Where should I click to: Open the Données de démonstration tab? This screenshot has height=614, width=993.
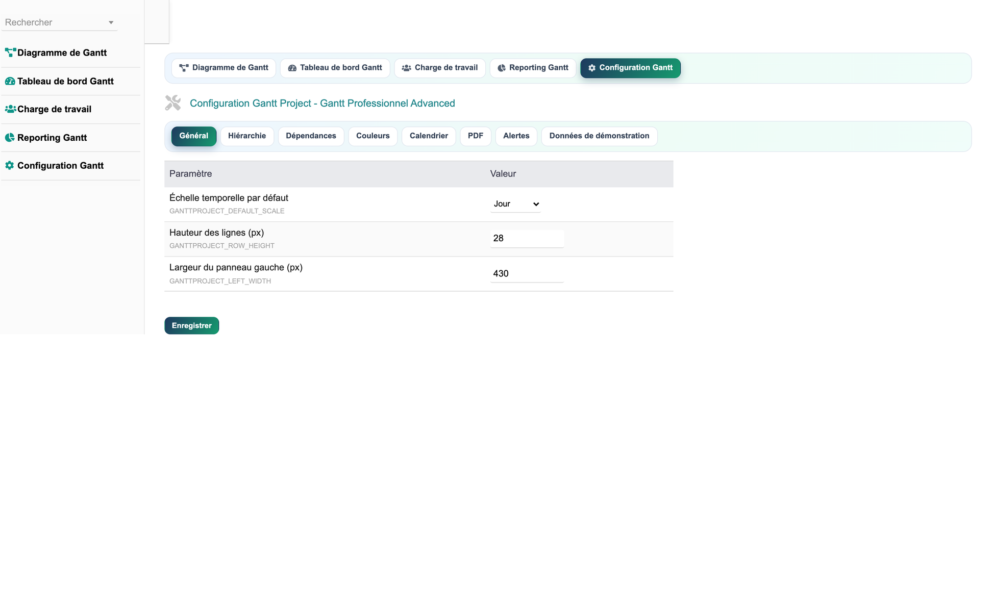(x=600, y=136)
